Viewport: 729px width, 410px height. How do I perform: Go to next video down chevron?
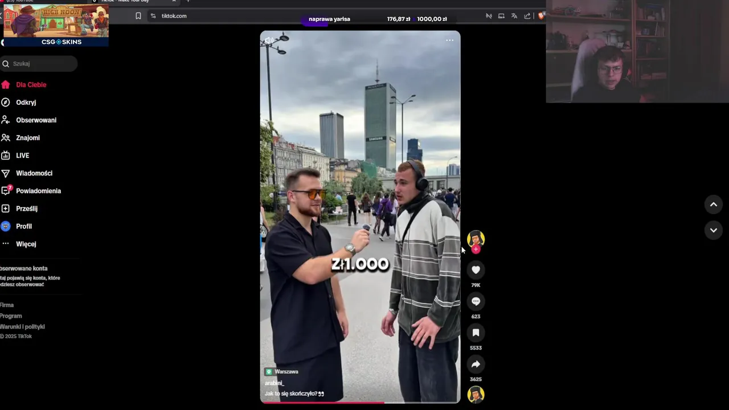713,230
